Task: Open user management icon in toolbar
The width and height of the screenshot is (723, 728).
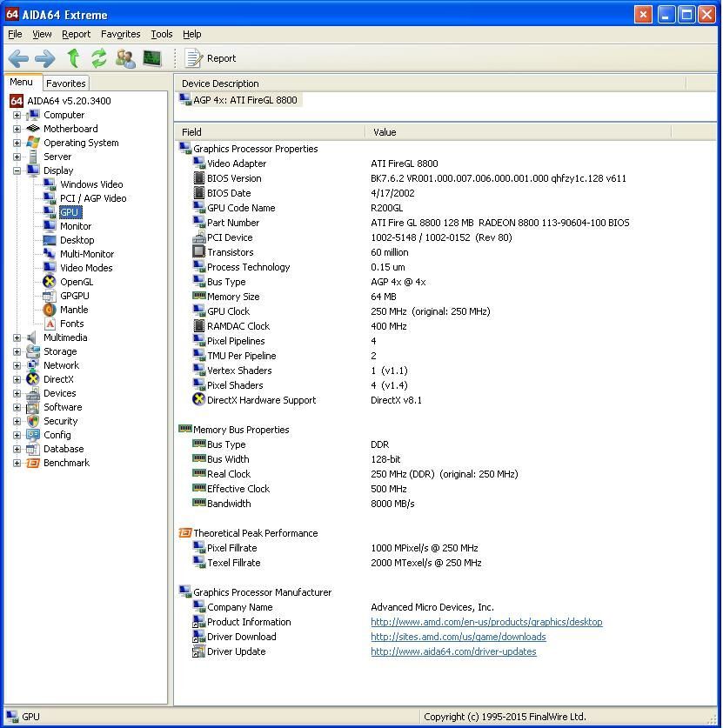Action: (x=125, y=58)
